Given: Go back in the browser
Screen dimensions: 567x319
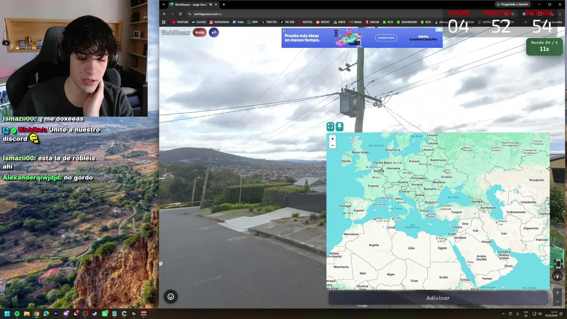Looking at the screenshot, I should click(164, 14).
